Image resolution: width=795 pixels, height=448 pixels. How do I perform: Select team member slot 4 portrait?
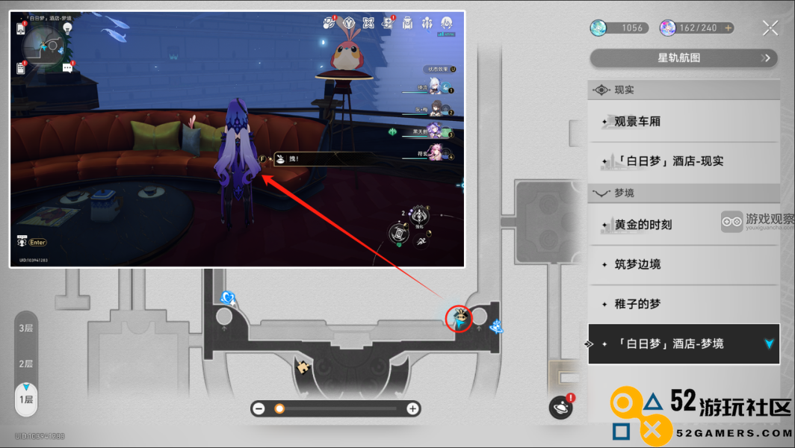point(437,152)
